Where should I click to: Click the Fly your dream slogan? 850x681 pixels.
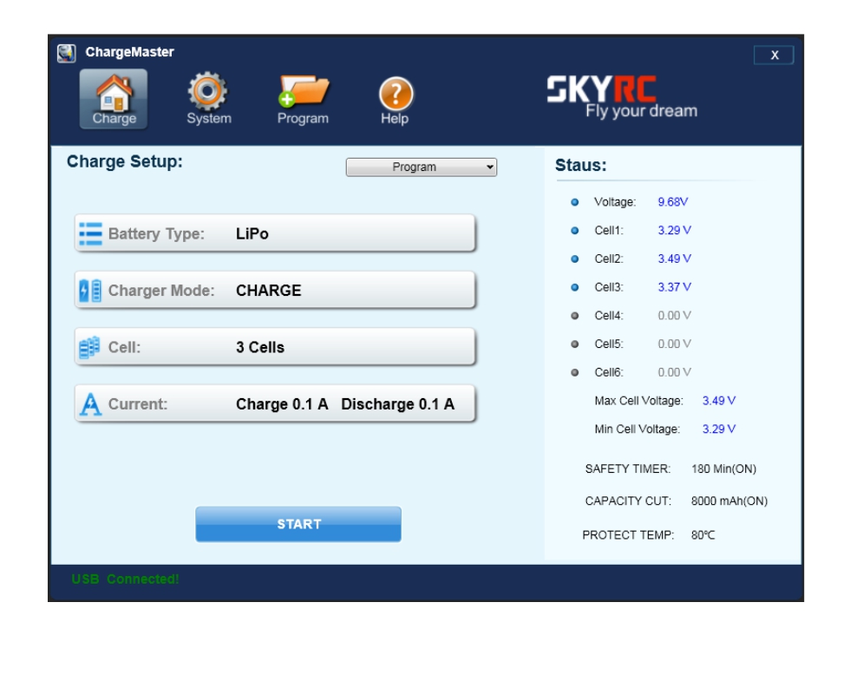click(x=641, y=111)
